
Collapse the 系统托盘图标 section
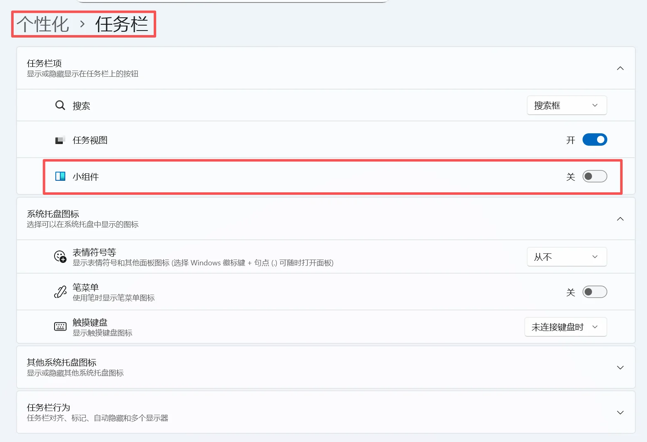coord(620,219)
